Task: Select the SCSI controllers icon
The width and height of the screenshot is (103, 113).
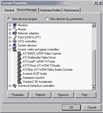Action: 15,41
